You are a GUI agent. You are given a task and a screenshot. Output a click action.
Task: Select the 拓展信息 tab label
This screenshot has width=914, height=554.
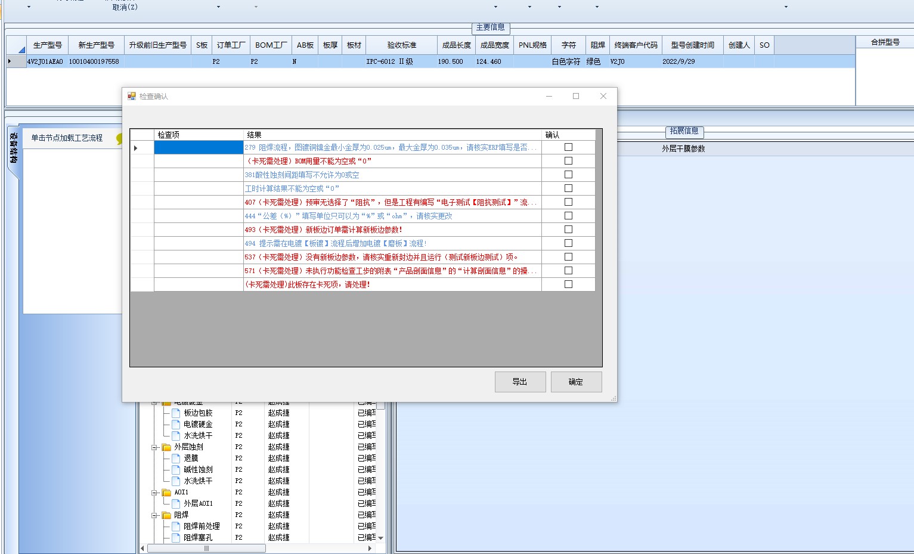pos(684,131)
